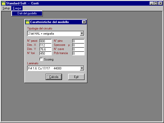Image resolution: width=164 pixels, height=123 pixels.
Task: Click the Laminato label
Action: pos(33,63)
